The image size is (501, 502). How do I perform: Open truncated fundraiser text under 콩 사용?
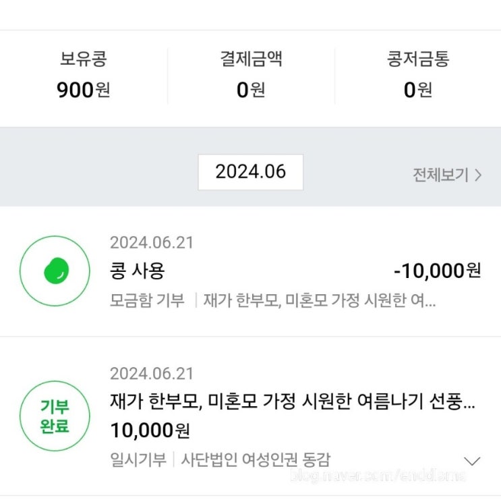319,300
